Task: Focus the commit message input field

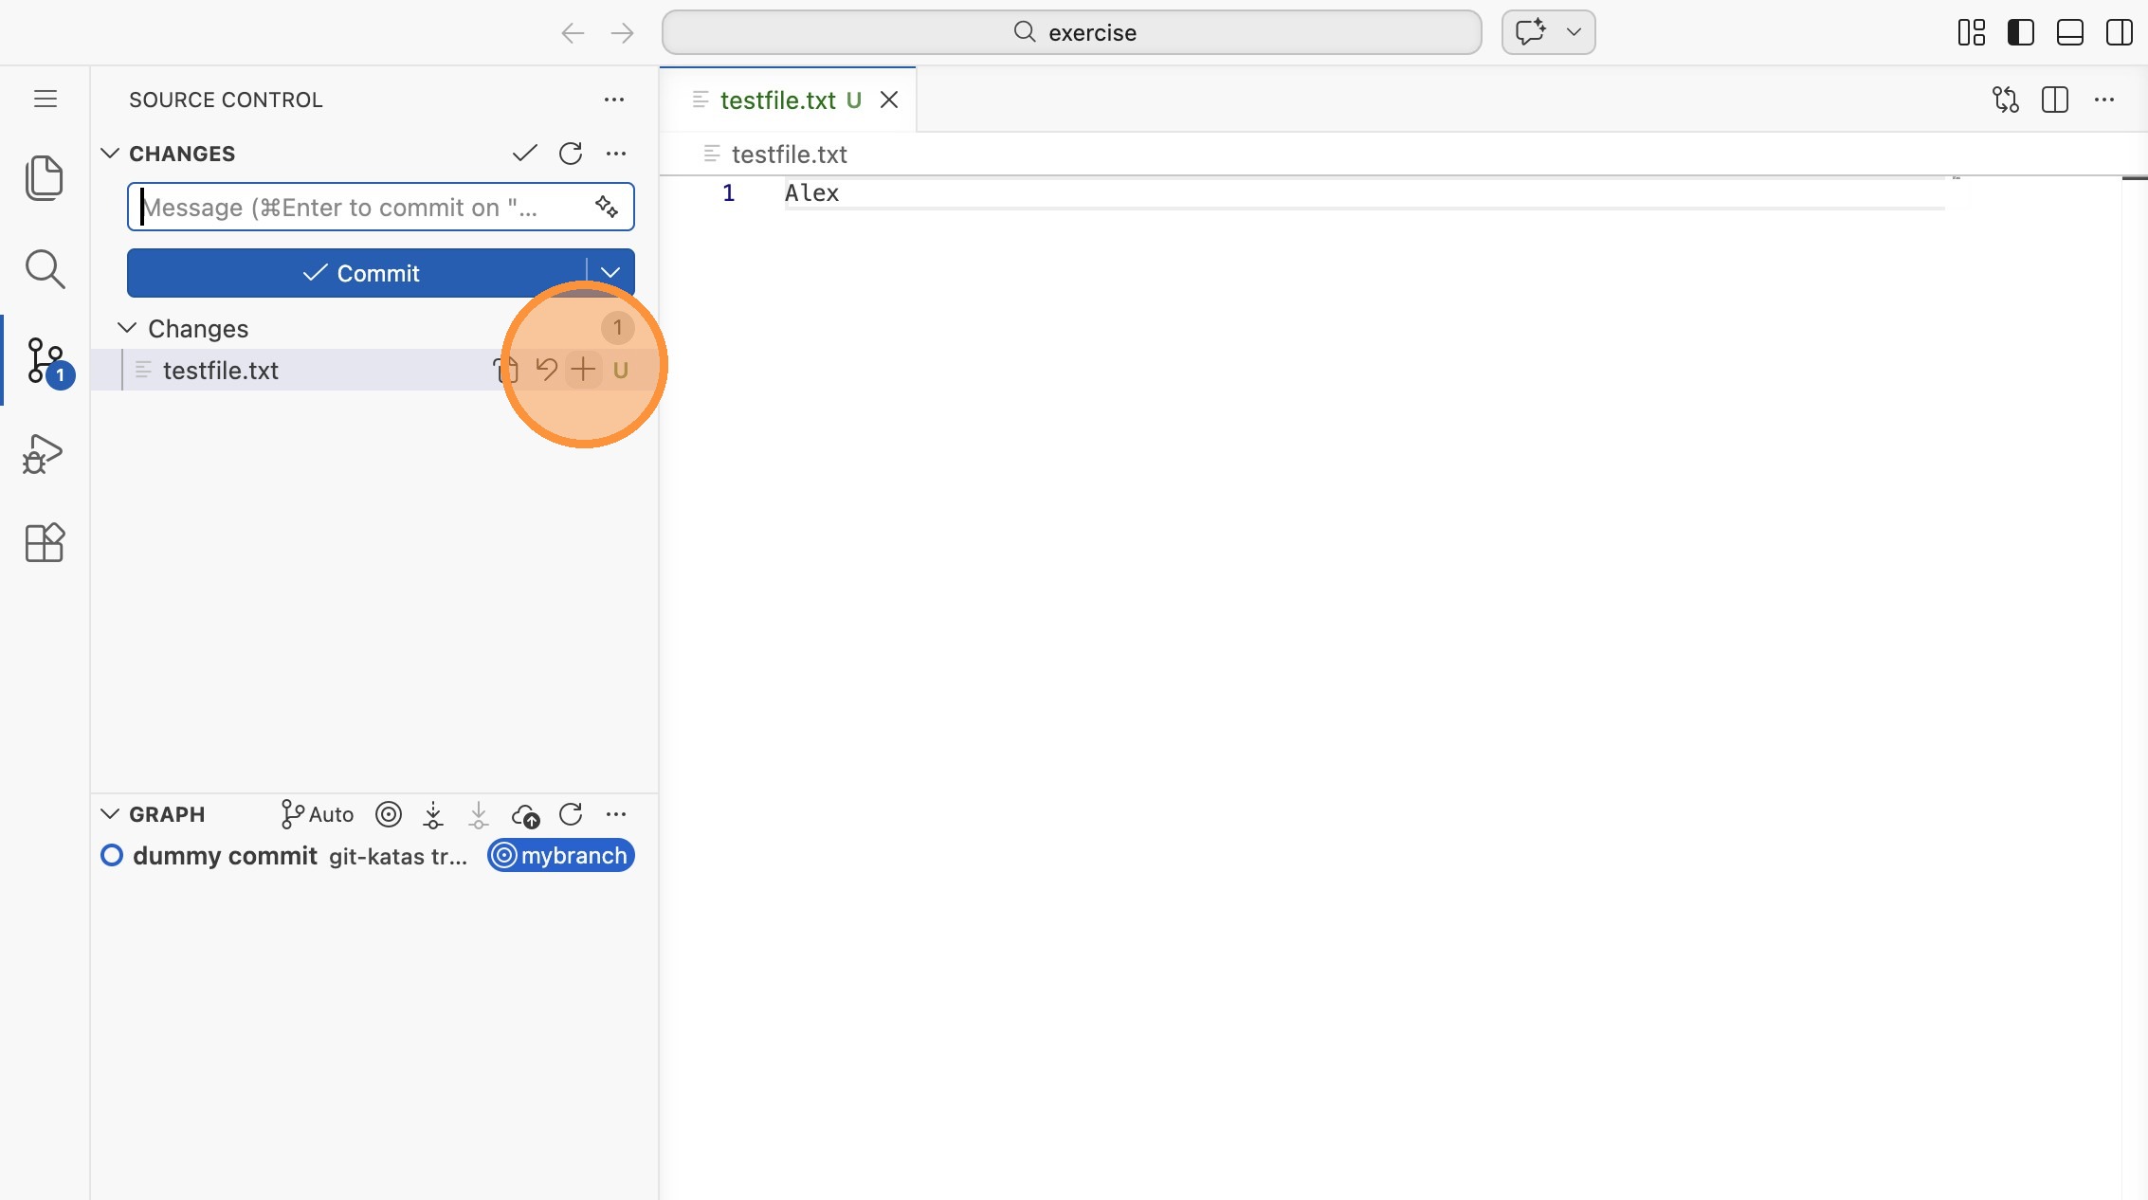Action: click(x=360, y=207)
